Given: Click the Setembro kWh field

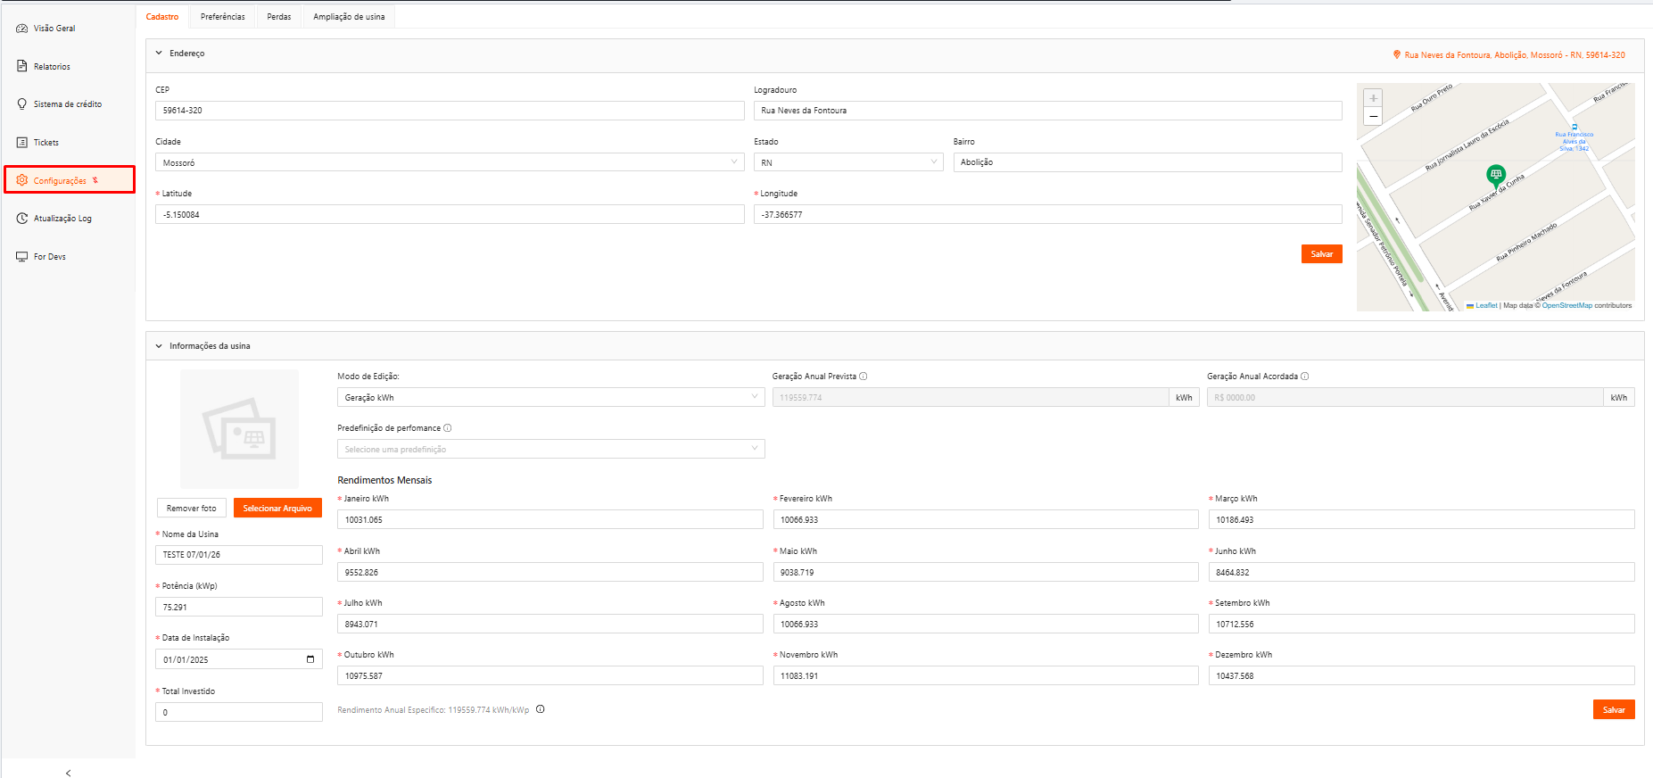Looking at the screenshot, I should [1422, 624].
